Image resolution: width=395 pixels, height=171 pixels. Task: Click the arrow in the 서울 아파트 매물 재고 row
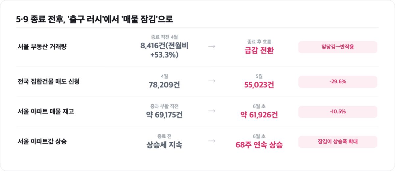(x=212, y=111)
